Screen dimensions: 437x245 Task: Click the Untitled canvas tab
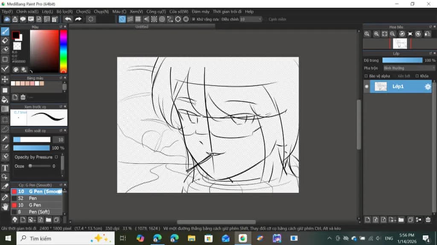(x=142, y=27)
